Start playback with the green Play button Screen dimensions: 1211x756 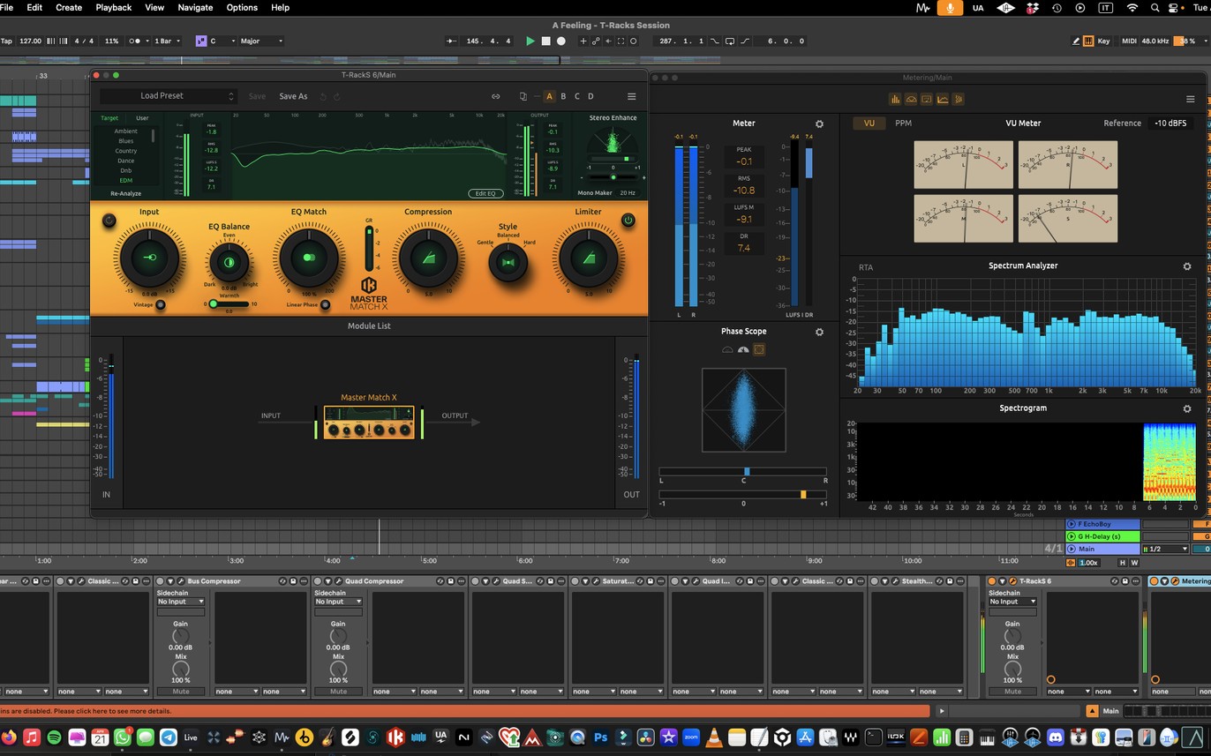[x=530, y=41]
